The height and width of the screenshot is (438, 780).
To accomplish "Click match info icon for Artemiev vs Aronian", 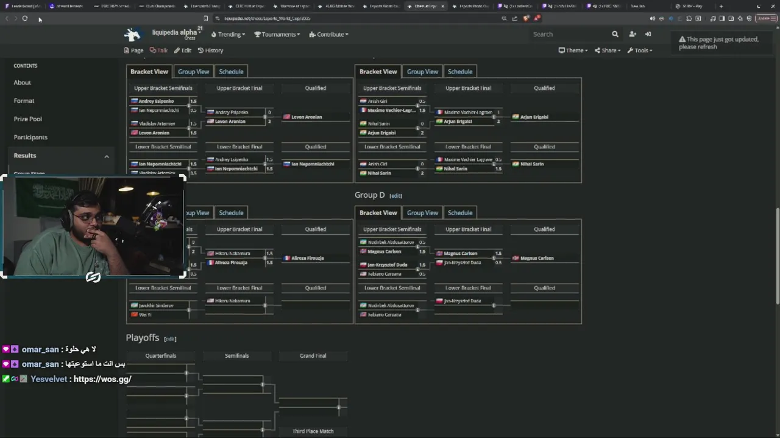I will click(189, 128).
